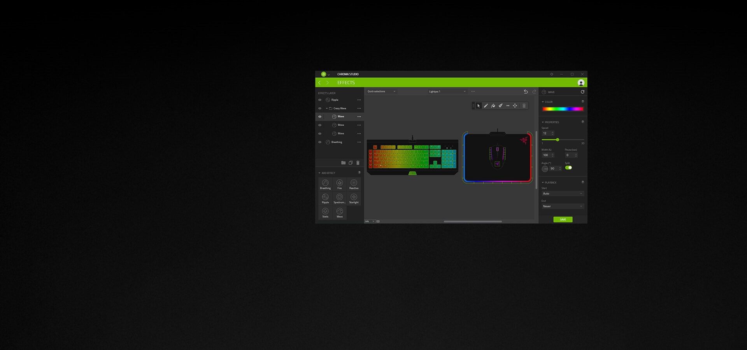Add a Reactive effect
The width and height of the screenshot is (747, 350).
pyautogui.click(x=354, y=184)
